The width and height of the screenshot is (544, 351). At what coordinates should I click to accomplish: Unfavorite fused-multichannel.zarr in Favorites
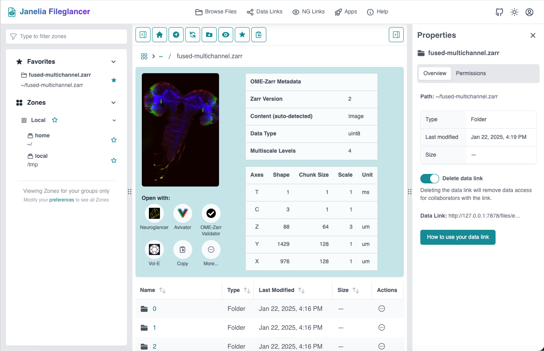[114, 80]
